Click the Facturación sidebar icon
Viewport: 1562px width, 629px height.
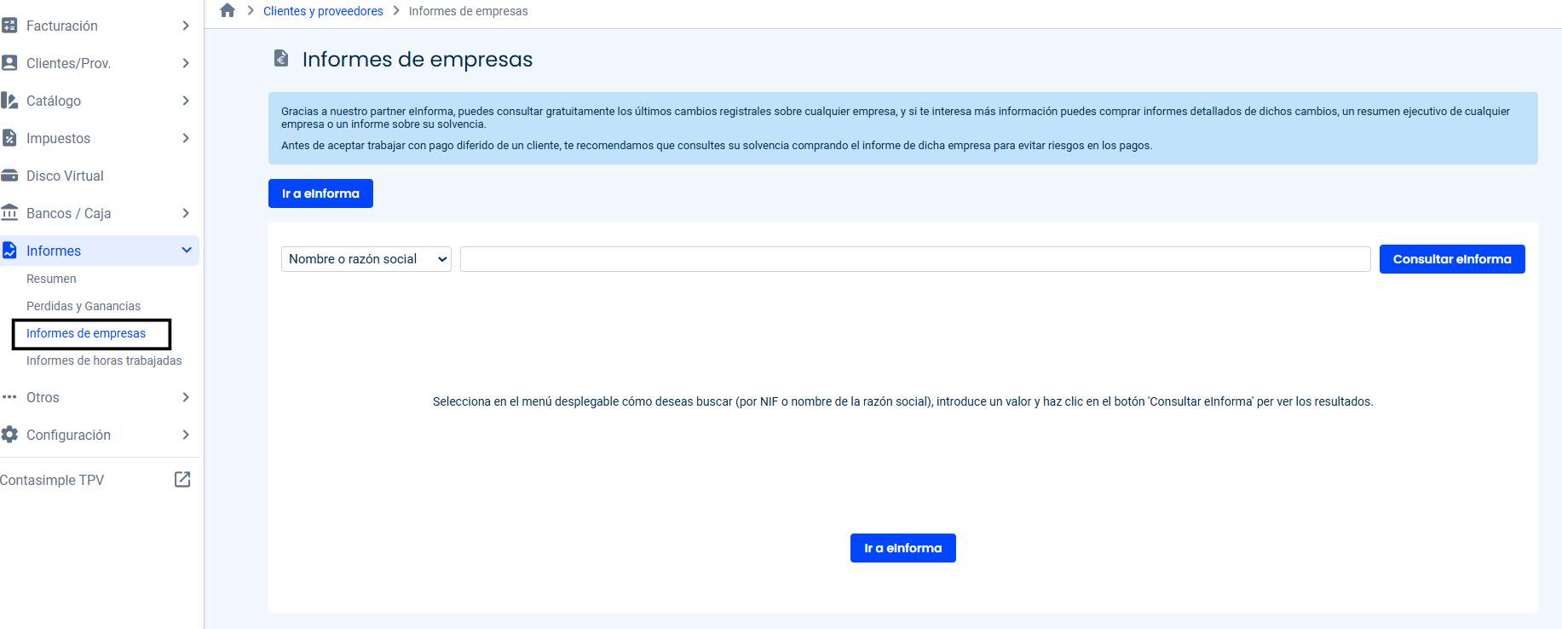tap(9, 26)
